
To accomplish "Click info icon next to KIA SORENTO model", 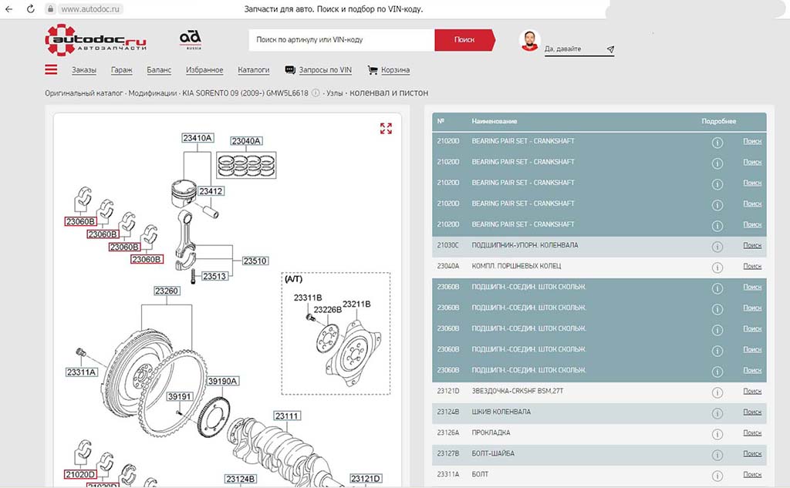I will (x=316, y=93).
